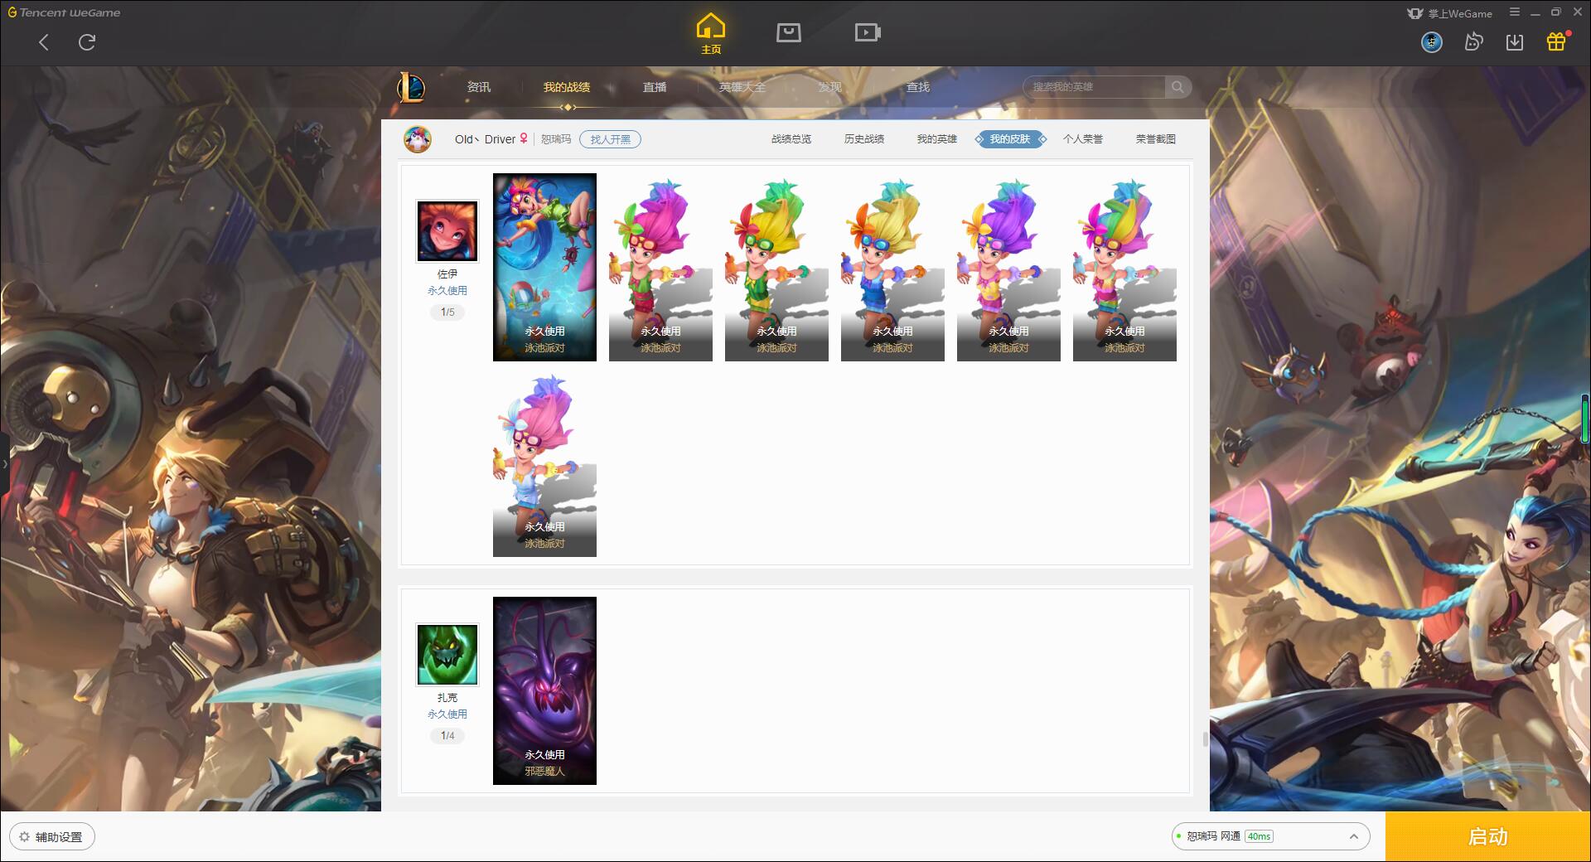Screen dimensions: 1591x862
Task: Click the 找人开黑 button
Action: [611, 139]
